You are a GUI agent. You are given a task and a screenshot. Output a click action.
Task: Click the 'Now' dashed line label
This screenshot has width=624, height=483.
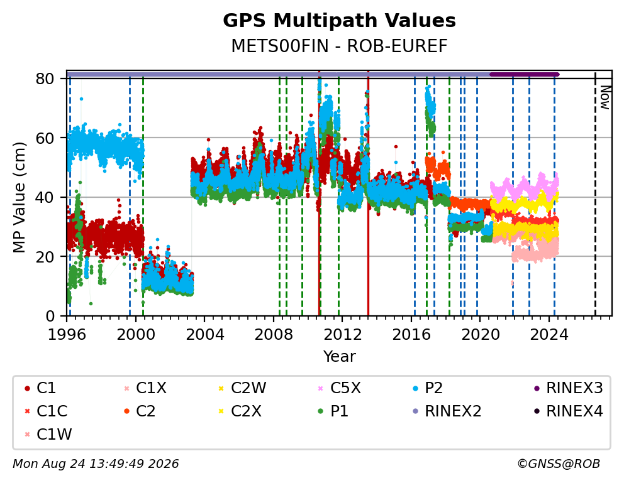(605, 97)
